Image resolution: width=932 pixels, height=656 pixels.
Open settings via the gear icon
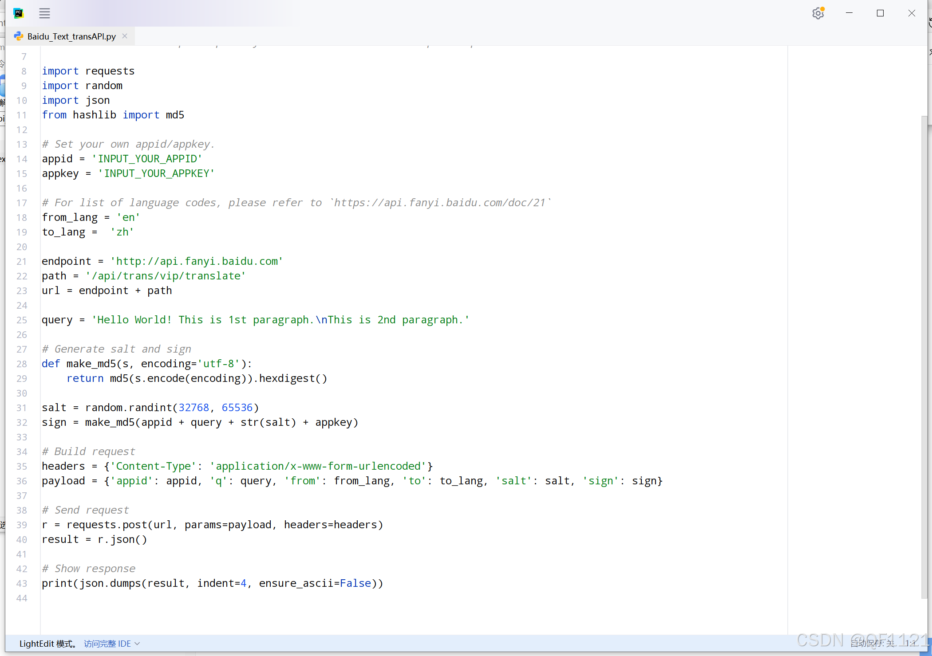pyautogui.click(x=818, y=13)
